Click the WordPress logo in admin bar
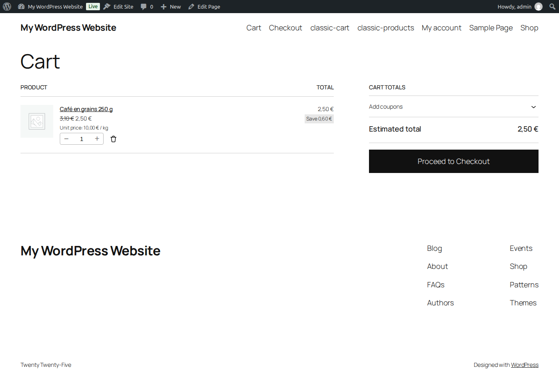The image size is (559, 389). click(7, 7)
